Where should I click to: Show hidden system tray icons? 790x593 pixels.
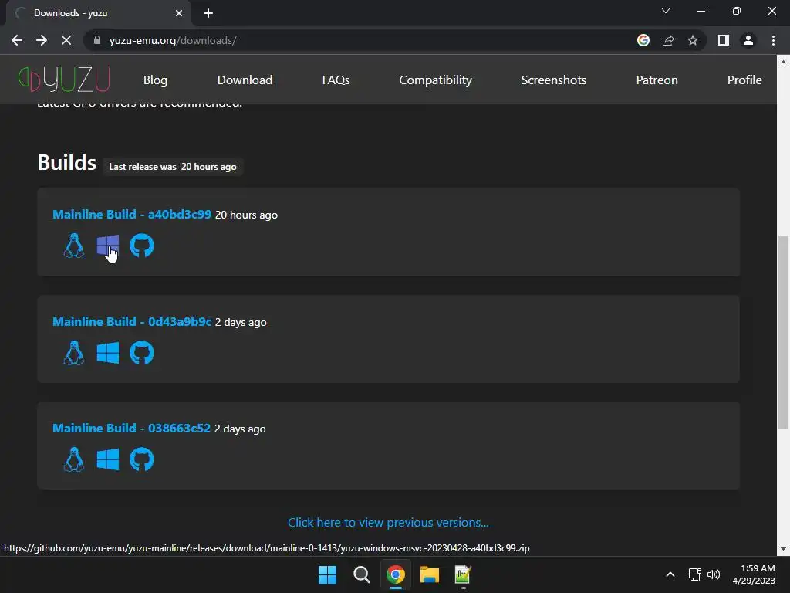click(x=670, y=574)
